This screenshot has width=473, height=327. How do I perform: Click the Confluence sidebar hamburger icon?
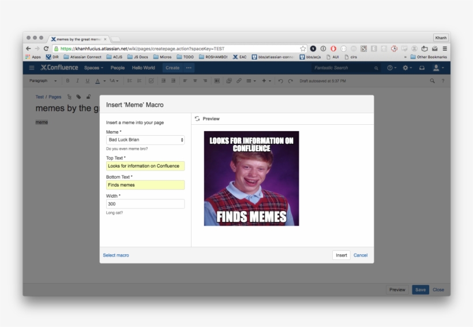tap(32, 68)
